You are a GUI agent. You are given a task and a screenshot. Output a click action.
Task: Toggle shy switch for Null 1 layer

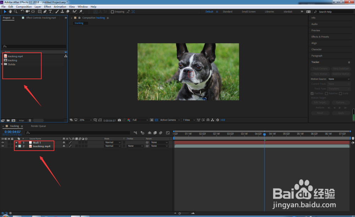tap(64, 143)
